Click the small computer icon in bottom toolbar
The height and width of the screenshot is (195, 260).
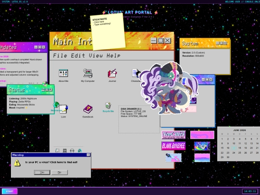[x=65, y=151]
